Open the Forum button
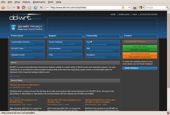The height and width of the screenshot is (115, 170). pos(103,43)
